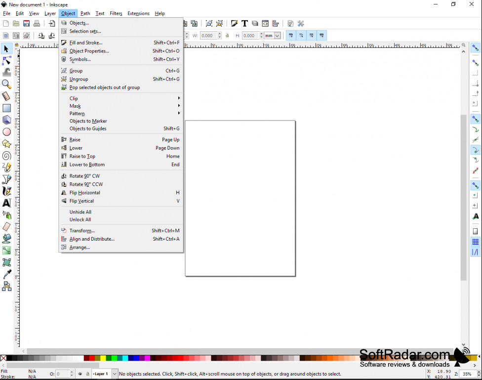Click the zoom percentage field
Viewport: 482px width, 380px height.
469,374
